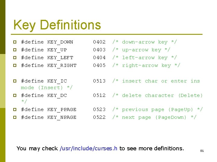
Task: Click the value 0523
Action: coord(99,109)
